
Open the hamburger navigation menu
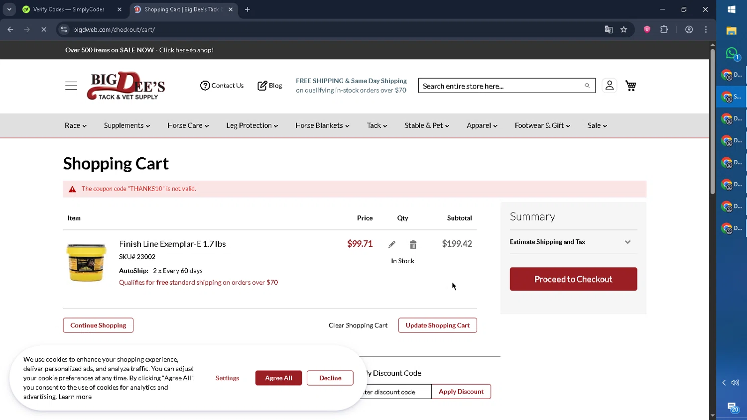[71, 86]
